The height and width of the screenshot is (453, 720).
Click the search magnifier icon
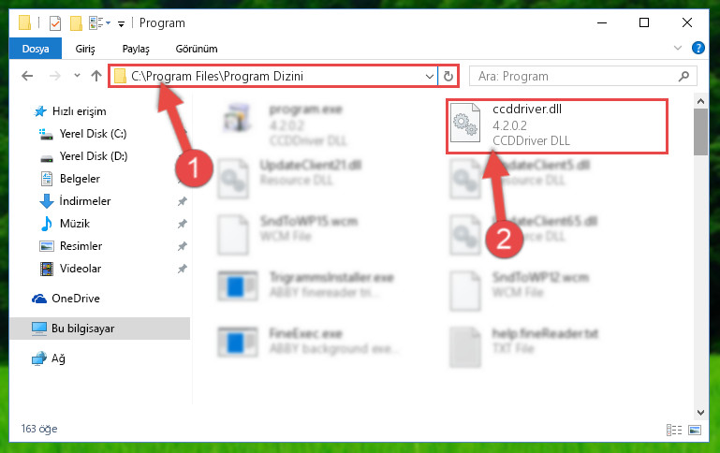click(683, 76)
